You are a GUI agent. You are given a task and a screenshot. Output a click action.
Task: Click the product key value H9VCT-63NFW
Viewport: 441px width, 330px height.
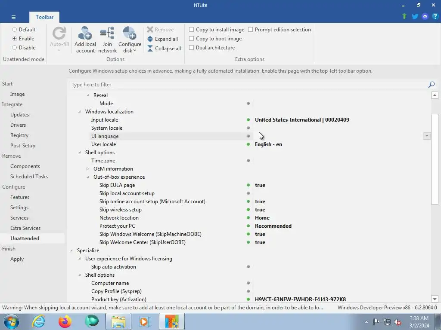point(300,299)
